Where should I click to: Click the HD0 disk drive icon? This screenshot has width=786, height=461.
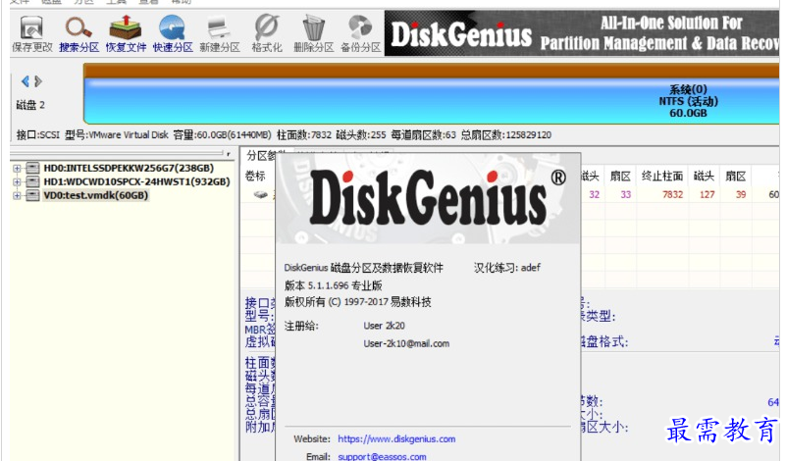(32, 169)
